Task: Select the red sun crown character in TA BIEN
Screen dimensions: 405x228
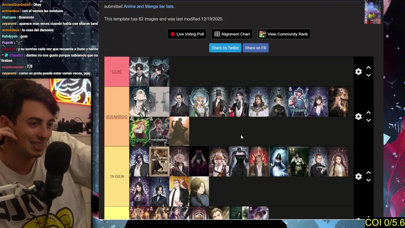Action: (x=259, y=161)
